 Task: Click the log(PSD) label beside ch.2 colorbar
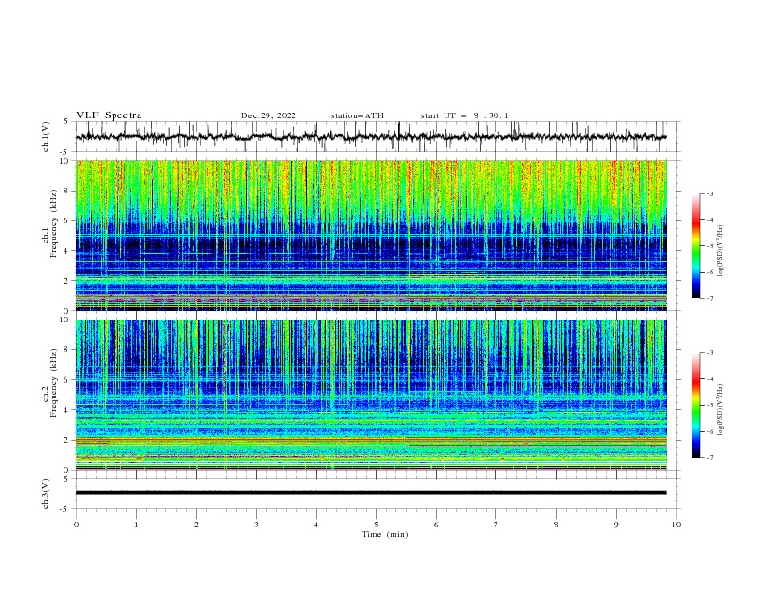pos(721,410)
